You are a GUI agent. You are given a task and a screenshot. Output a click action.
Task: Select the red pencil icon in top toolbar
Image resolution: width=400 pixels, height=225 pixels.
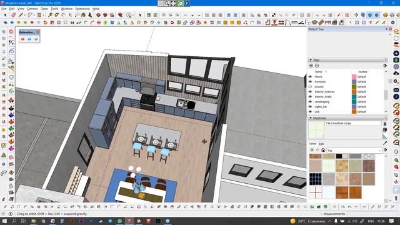pyautogui.click(x=339, y=15)
